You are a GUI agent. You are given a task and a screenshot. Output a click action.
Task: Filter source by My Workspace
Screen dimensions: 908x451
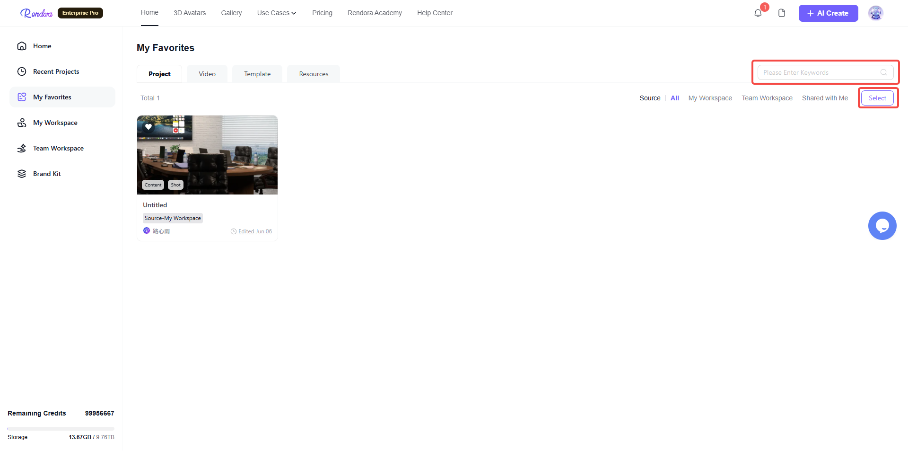coord(710,98)
